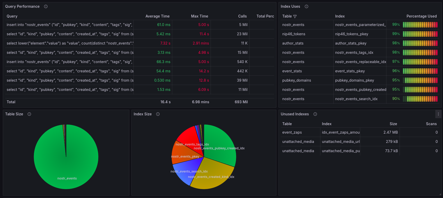Sort queries by the Calls column header

pyautogui.click(x=242, y=16)
